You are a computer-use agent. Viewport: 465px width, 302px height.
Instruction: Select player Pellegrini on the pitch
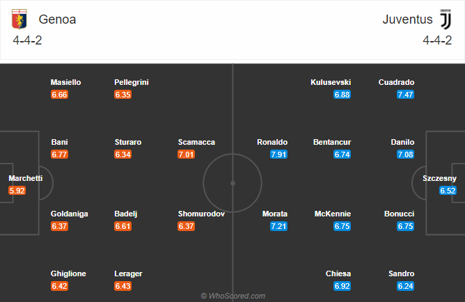click(x=132, y=82)
